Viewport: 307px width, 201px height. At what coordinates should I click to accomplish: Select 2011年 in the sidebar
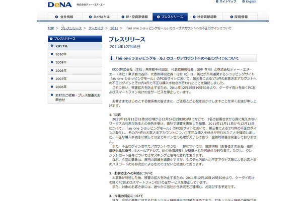(x=75, y=46)
